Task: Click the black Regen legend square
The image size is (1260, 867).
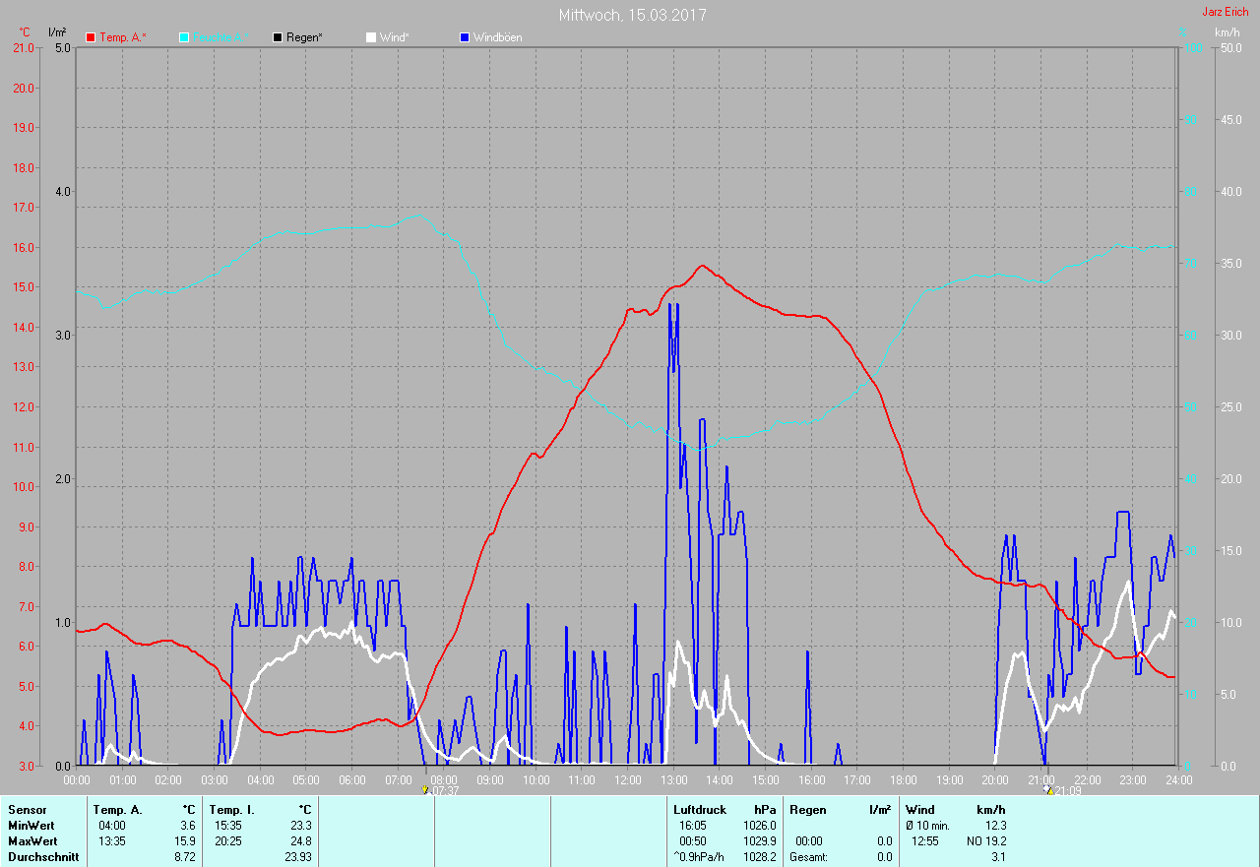Action: pyautogui.click(x=278, y=37)
